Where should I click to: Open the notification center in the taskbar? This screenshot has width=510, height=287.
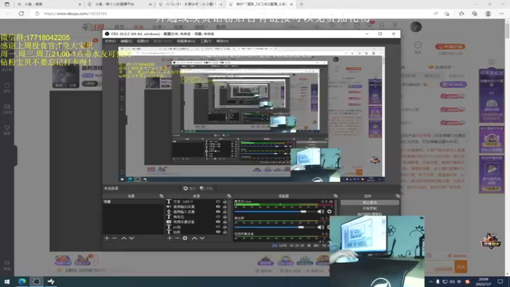(500, 281)
